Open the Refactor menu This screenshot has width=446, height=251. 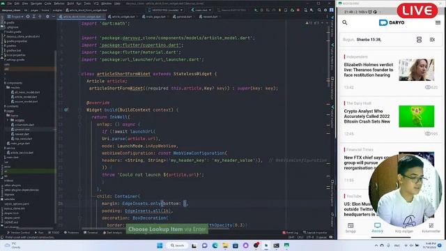tap(59, 3)
